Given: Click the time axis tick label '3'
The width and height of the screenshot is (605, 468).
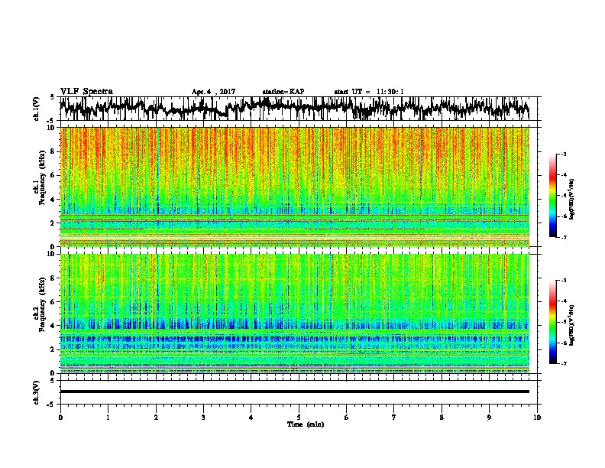Looking at the screenshot, I should click(x=203, y=418).
